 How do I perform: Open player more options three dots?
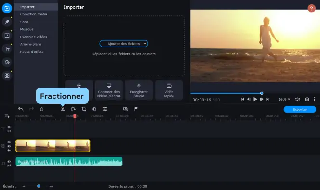[x=314, y=99]
